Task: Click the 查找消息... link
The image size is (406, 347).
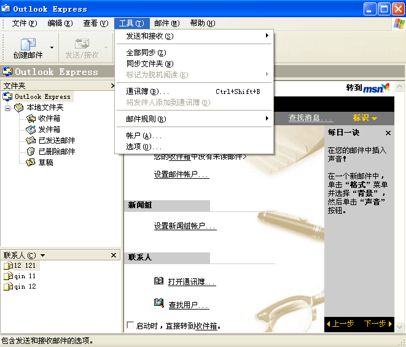Action: [x=311, y=118]
